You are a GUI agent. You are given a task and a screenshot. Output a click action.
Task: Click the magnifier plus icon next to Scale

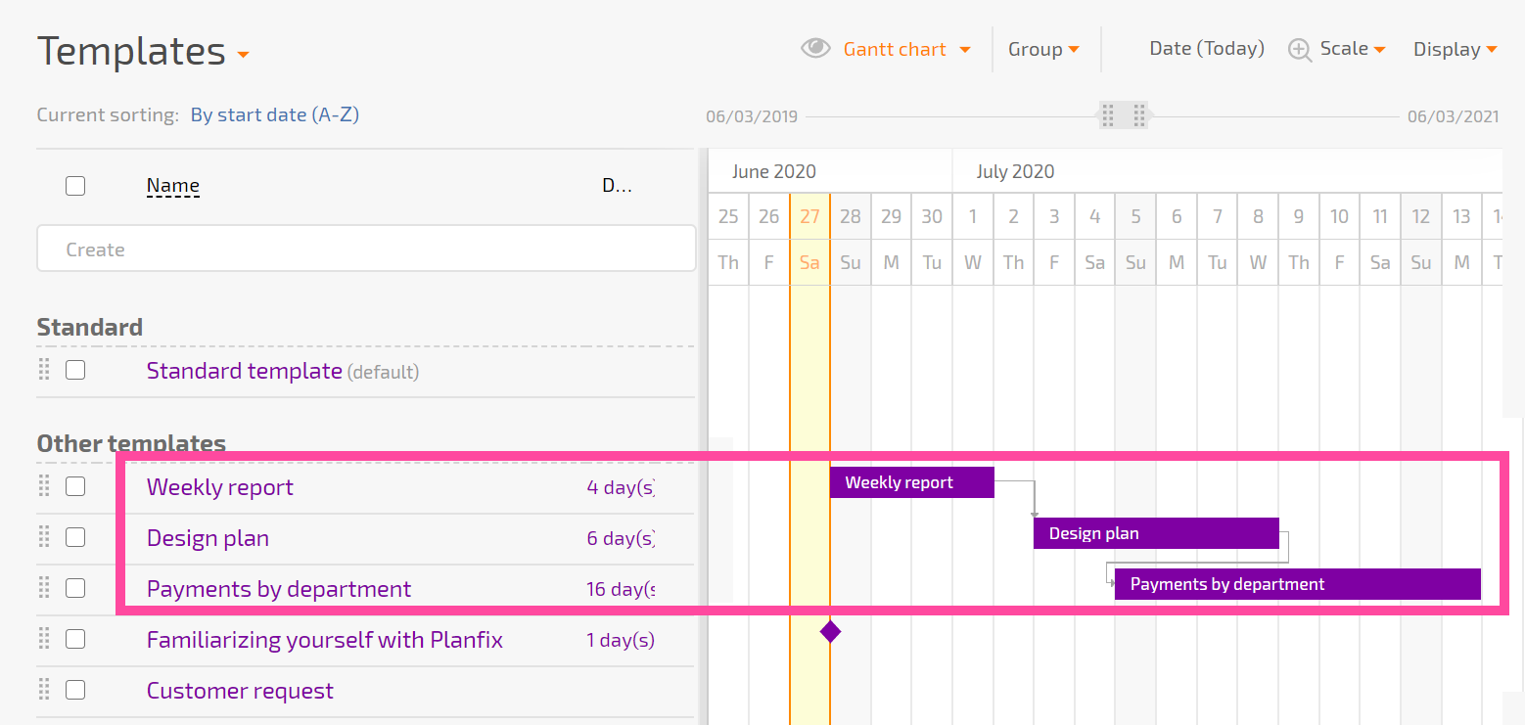pos(1300,50)
